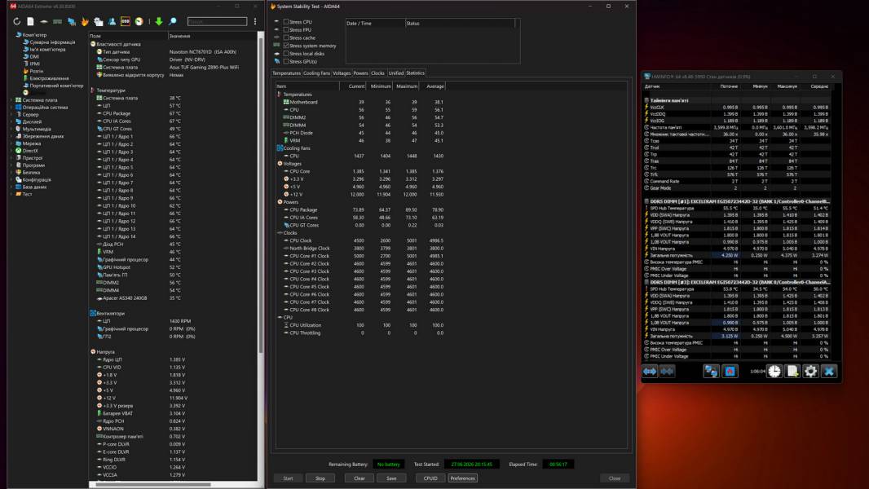Open the report page icon in AIDA64 toolbar

click(x=30, y=22)
